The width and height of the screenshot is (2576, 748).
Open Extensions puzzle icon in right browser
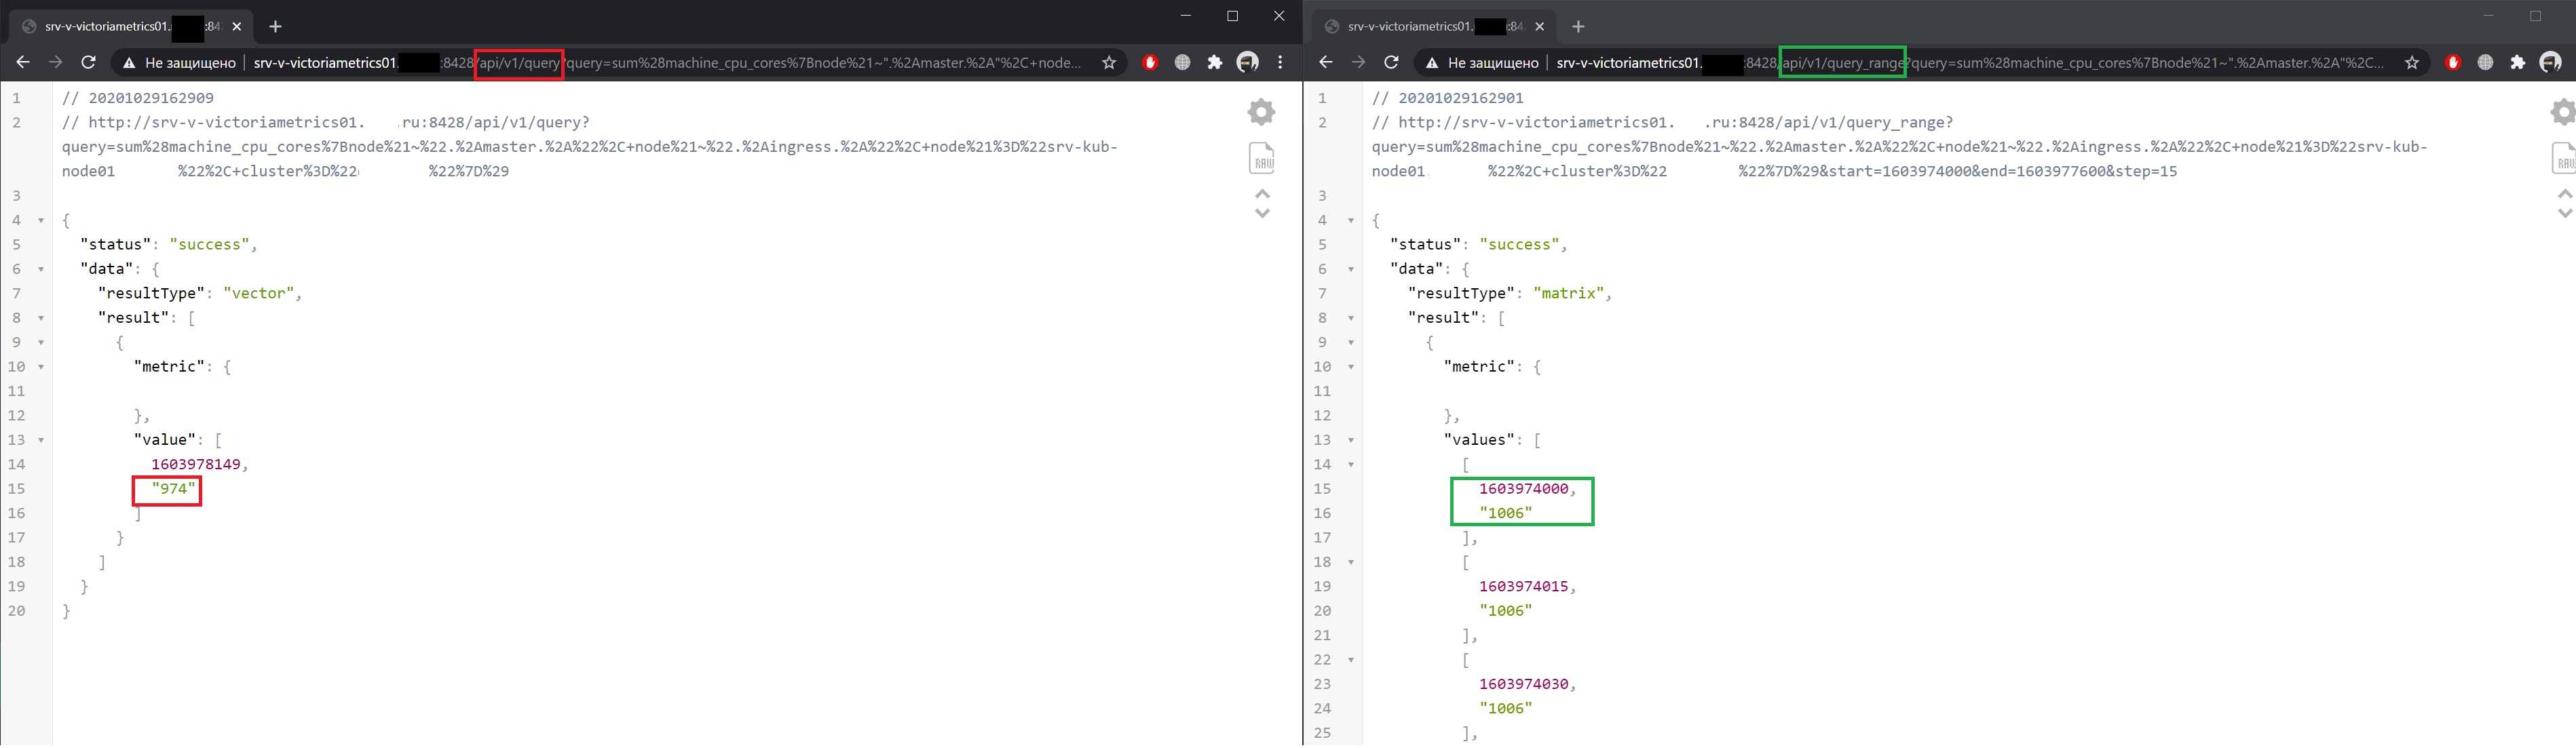2518,63
